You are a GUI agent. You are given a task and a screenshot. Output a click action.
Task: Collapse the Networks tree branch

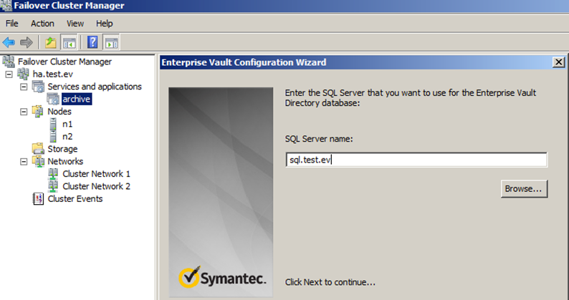[x=24, y=161]
